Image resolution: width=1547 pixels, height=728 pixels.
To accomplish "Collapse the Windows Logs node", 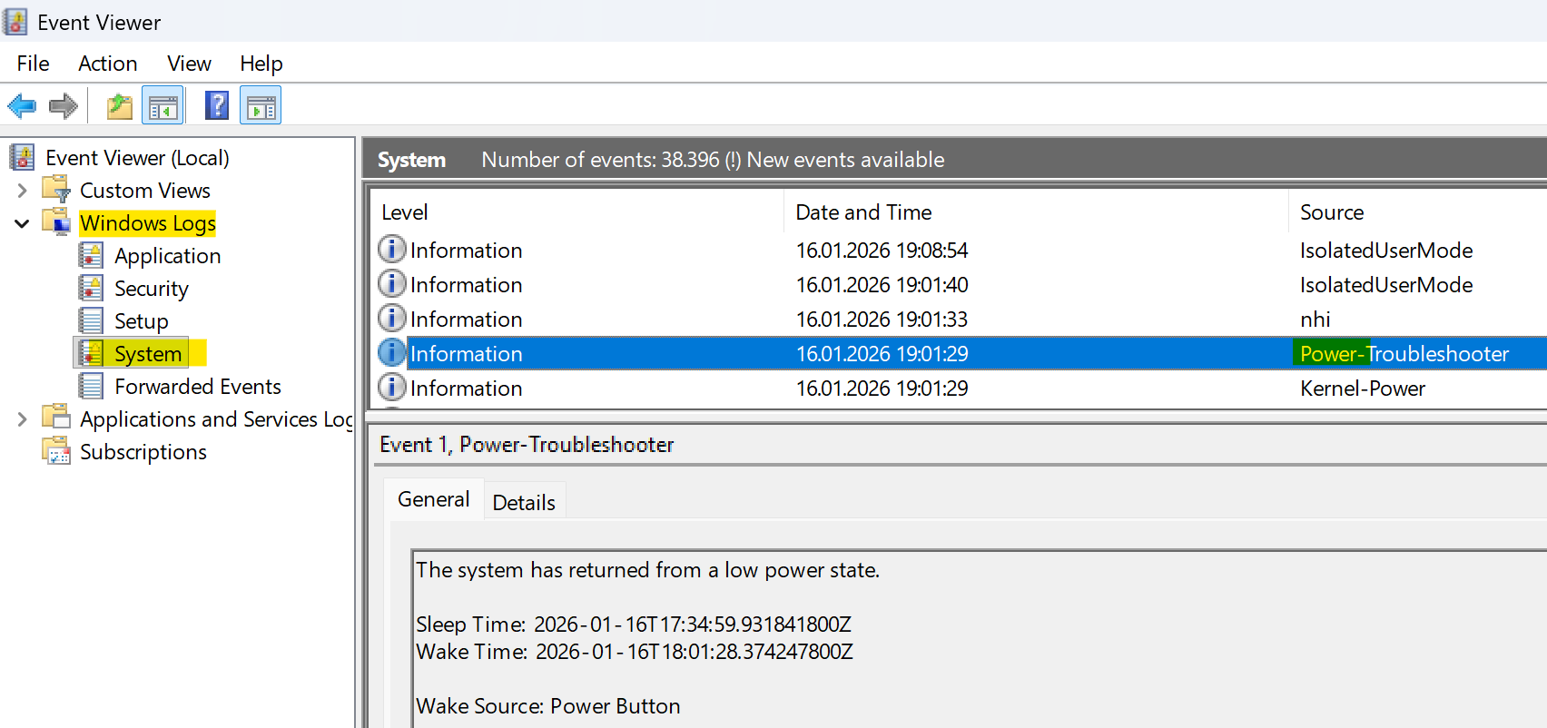I will (x=23, y=223).
